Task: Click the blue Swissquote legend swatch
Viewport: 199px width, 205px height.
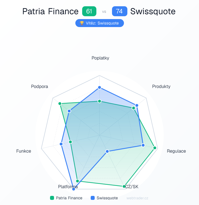Action: tap(93, 198)
